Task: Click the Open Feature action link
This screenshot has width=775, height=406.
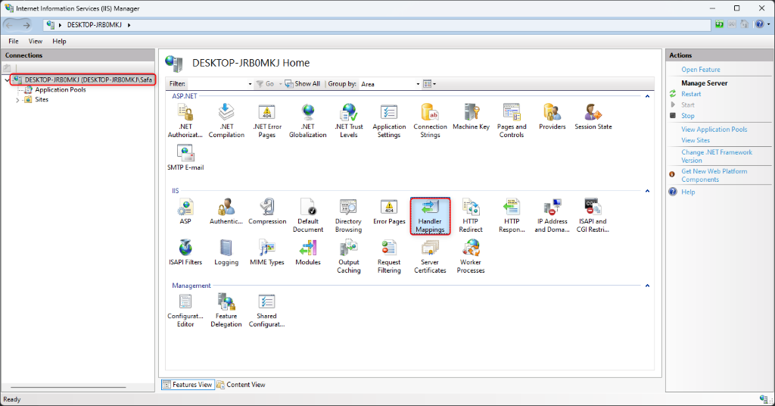Action: (x=700, y=70)
